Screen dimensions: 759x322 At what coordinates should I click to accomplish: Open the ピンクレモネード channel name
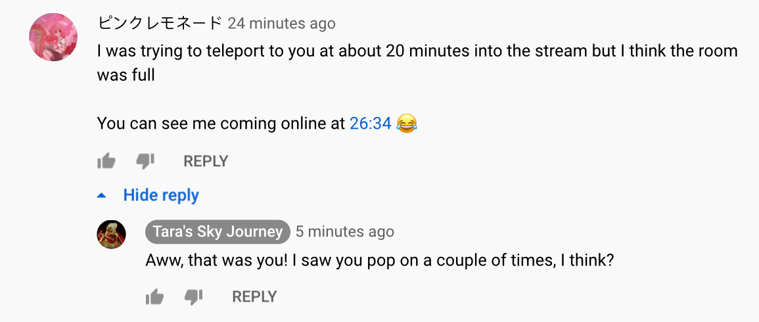160,24
